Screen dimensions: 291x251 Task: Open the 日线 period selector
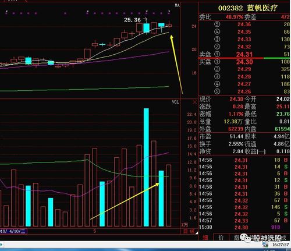tap(189, 231)
